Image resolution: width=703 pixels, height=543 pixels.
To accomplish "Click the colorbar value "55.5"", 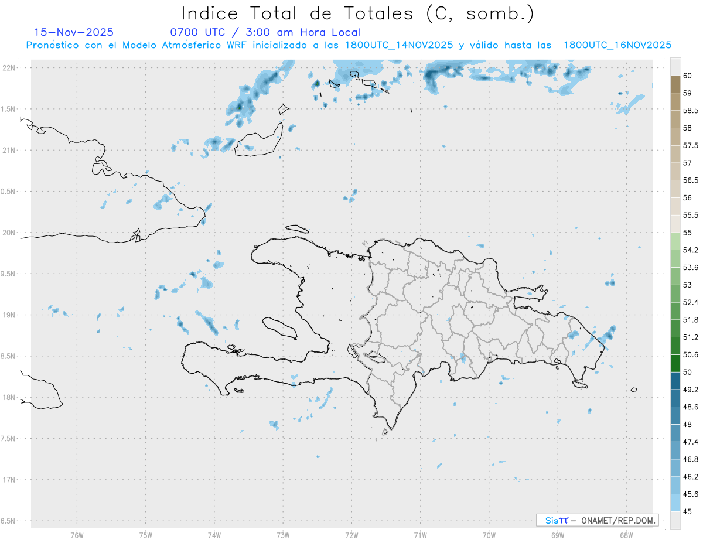I will (691, 215).
